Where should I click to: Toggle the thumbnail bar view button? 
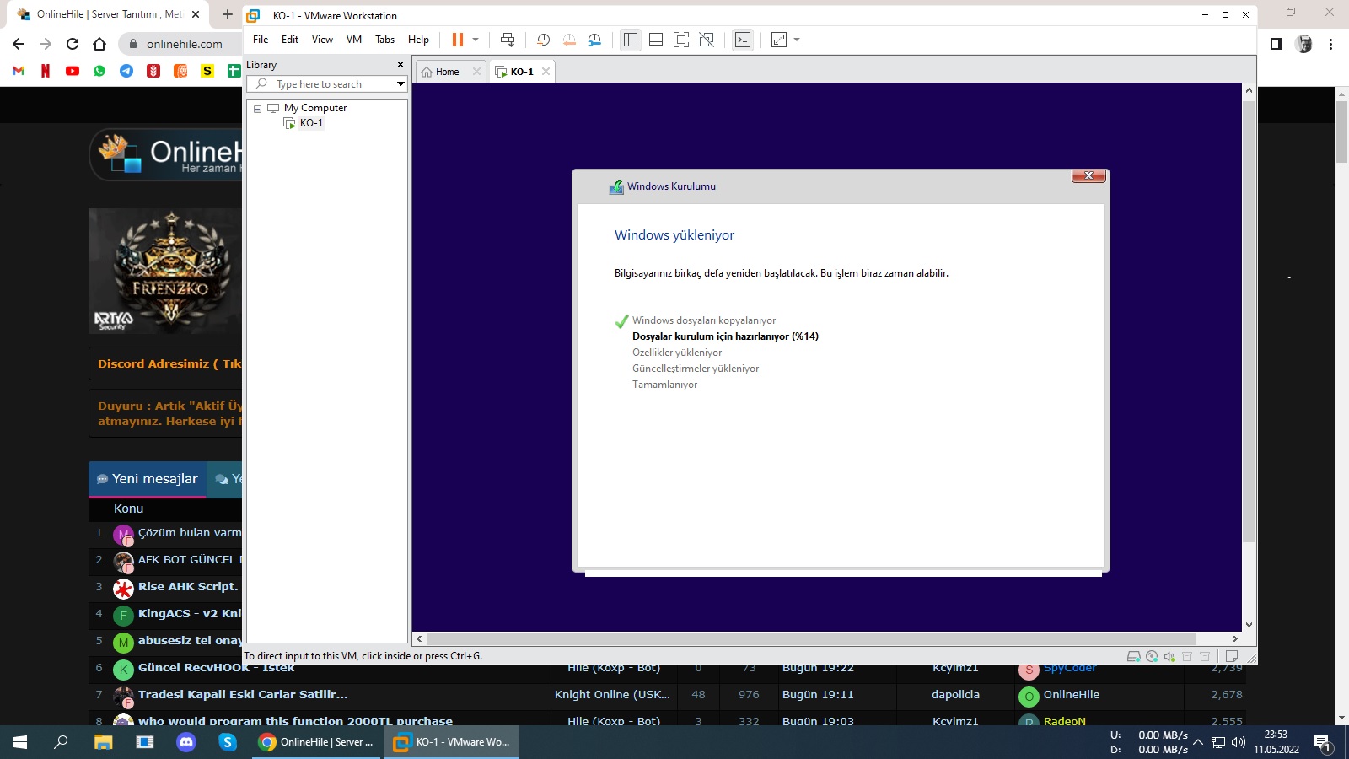[x=655, y=40]
